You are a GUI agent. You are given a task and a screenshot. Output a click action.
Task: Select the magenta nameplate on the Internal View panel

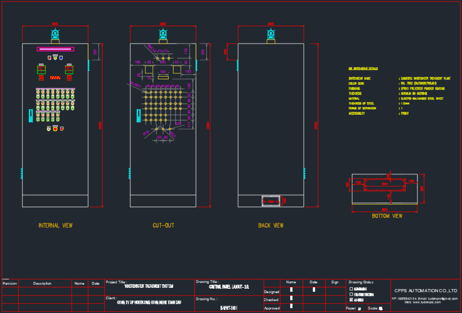pos(55,49)
